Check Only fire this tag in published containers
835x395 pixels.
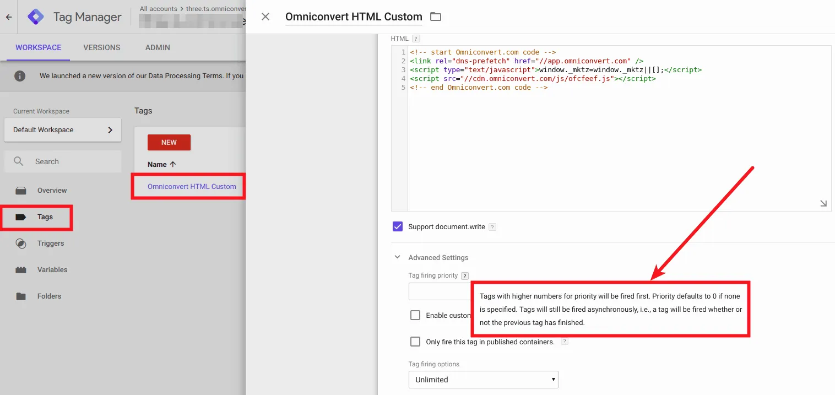[415, 342]
